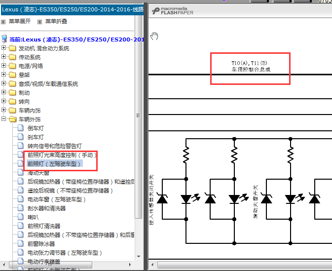The image size is (332, 271).
Task: Click folder icon of 传动系统
Action: pyautogui.click(x=12, y=57)
